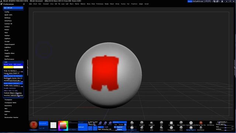This screenshot has height=133, width=236.
Task: Expand the Transpose Units section
Action: point(10,103)
